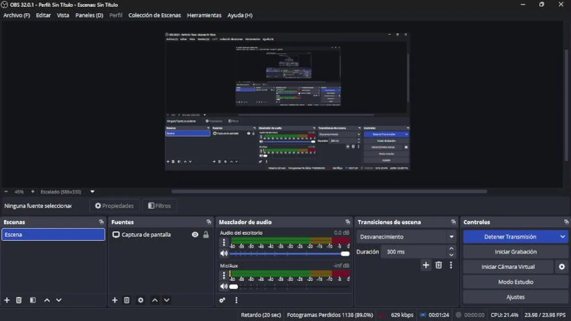Open Desvanecimiento transition dropdown
This screenshot has height=321, width=571.
(x=406, y=237)
